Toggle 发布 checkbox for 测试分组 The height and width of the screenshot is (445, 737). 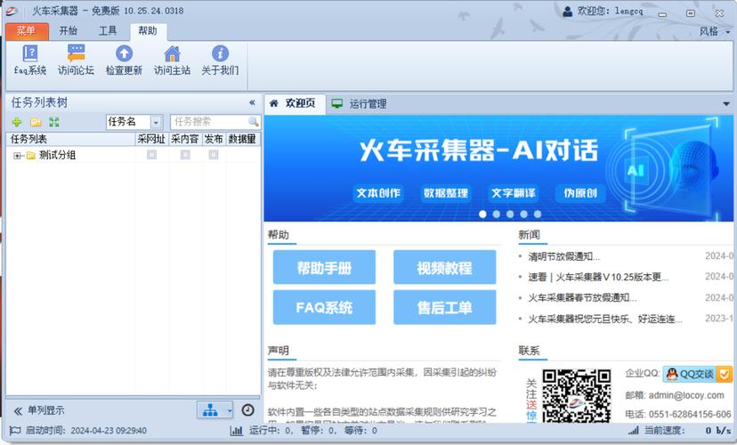pyautogui.click(x=214, y=155)
